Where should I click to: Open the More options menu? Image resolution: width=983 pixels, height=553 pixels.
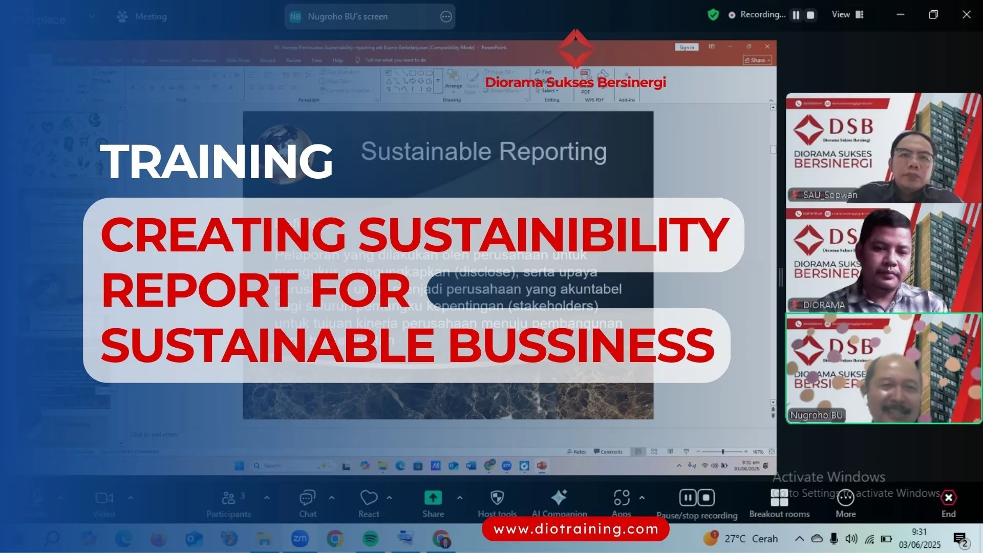click(x=846, y=504)
